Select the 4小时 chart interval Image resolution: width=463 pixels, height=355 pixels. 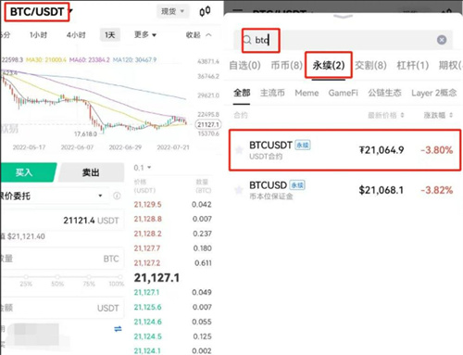pos(76,35)
